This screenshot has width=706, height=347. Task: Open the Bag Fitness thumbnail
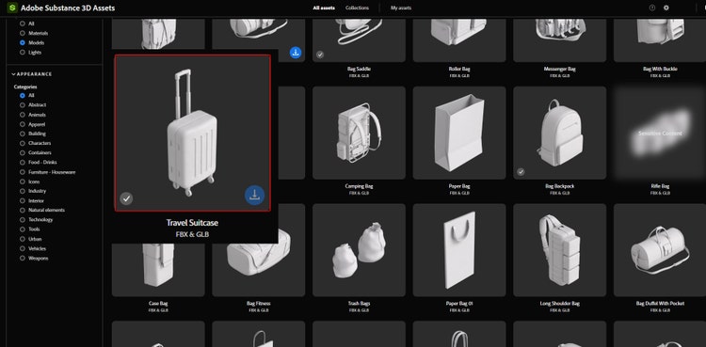[259, 270]
